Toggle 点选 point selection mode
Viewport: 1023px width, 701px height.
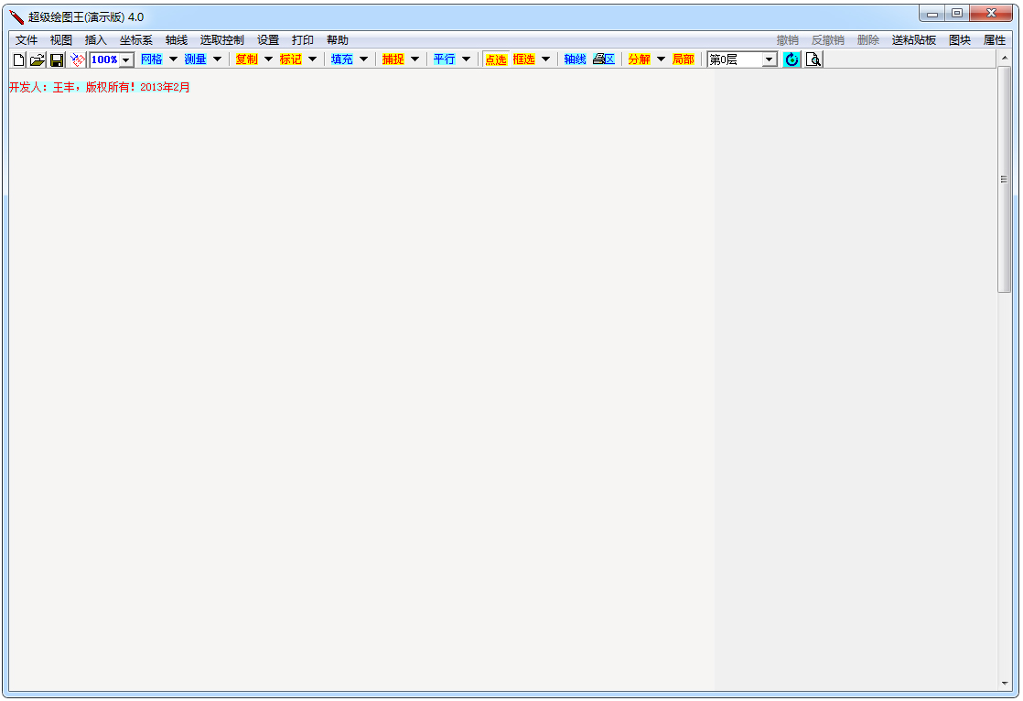click(496, 59)
